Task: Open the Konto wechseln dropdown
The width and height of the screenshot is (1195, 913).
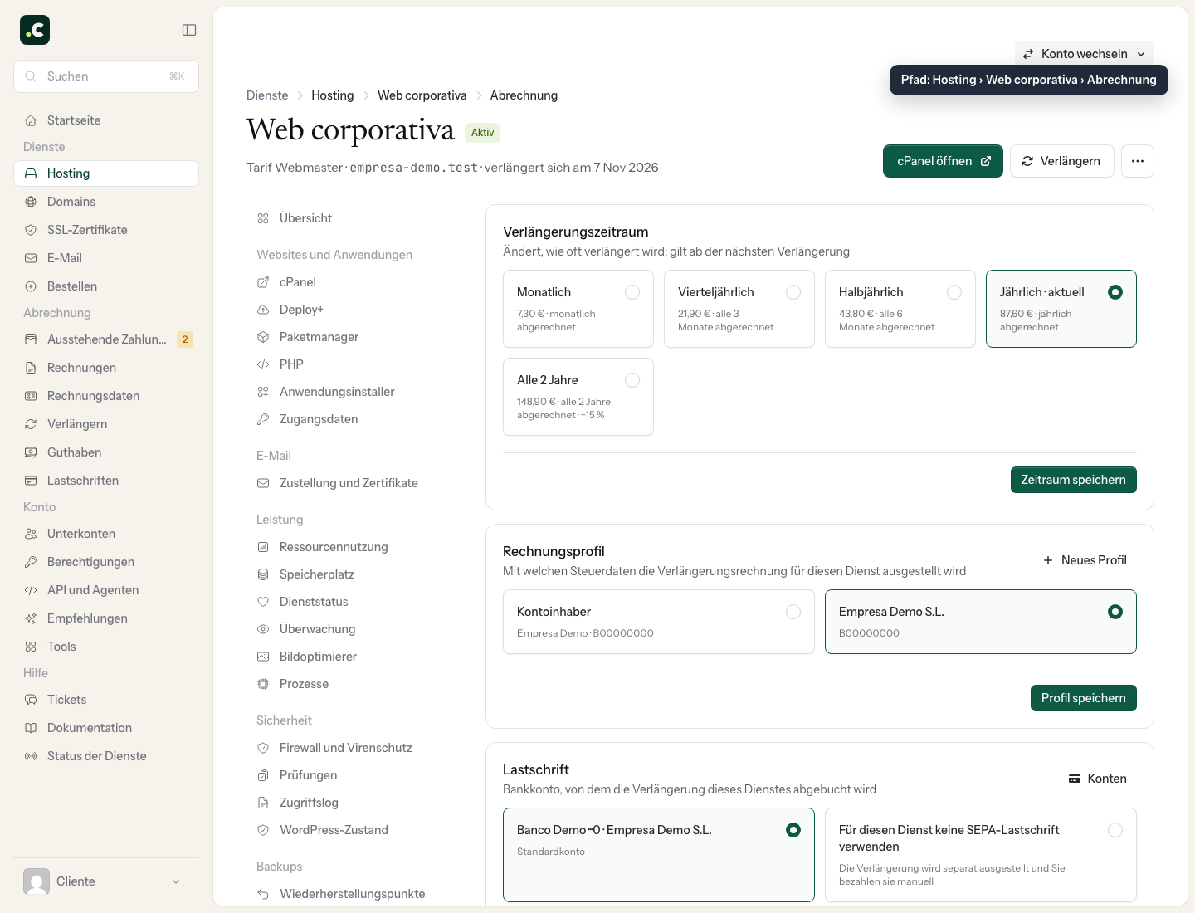Action: coord(1085,54)
